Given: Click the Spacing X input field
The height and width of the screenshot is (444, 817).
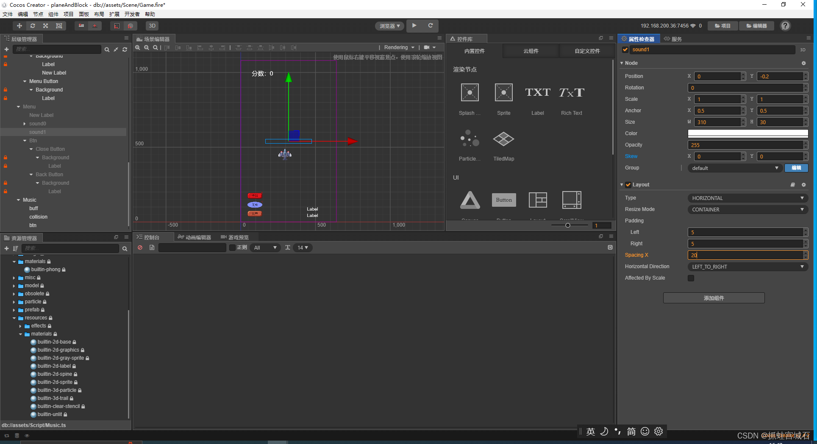Looking at the screenshot, I should click(745, 255).
